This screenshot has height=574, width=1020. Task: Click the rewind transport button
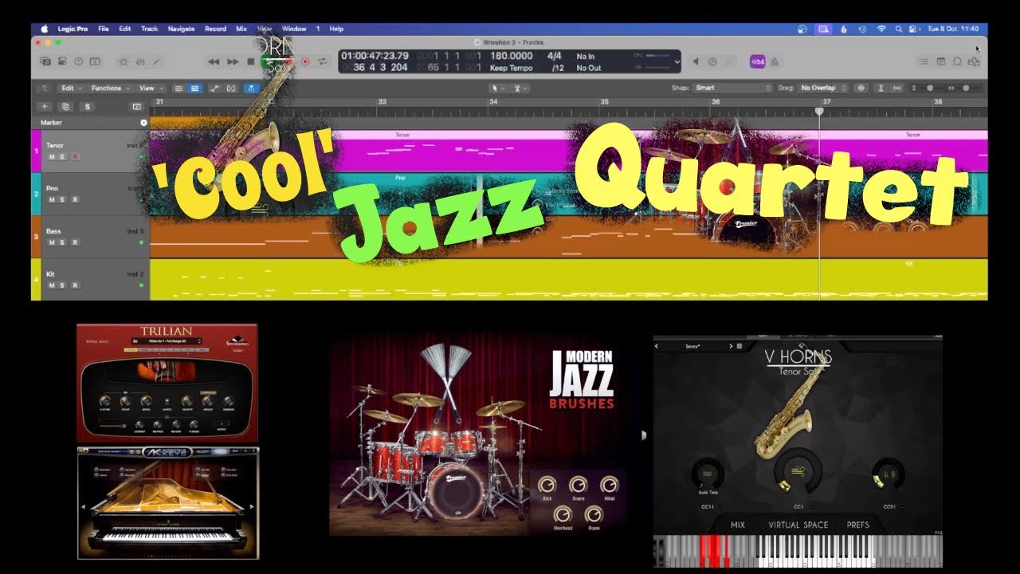click(214, 61)
